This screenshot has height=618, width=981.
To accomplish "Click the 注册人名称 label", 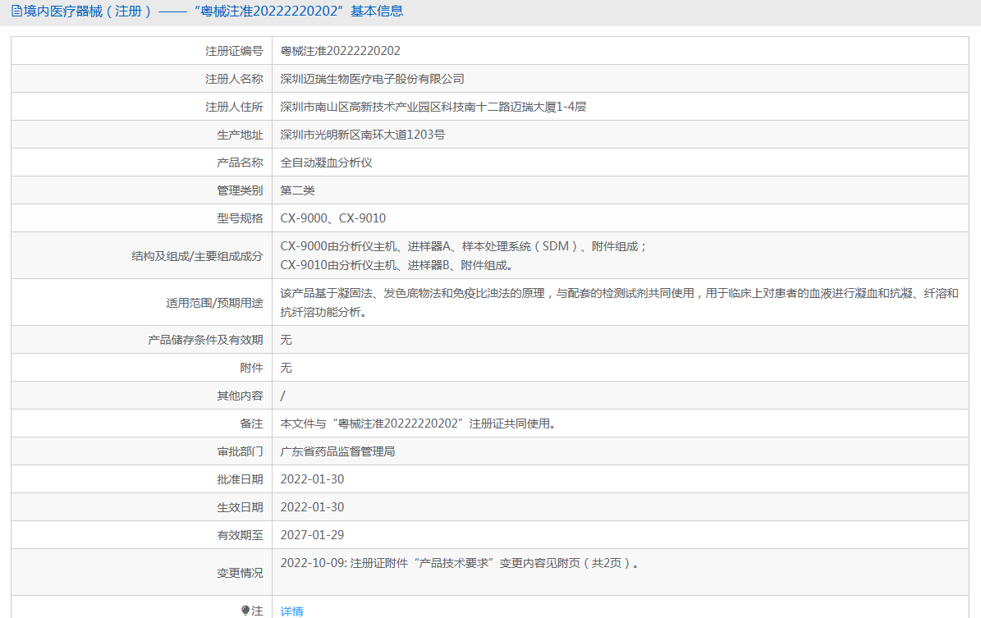I will [234, 79].
